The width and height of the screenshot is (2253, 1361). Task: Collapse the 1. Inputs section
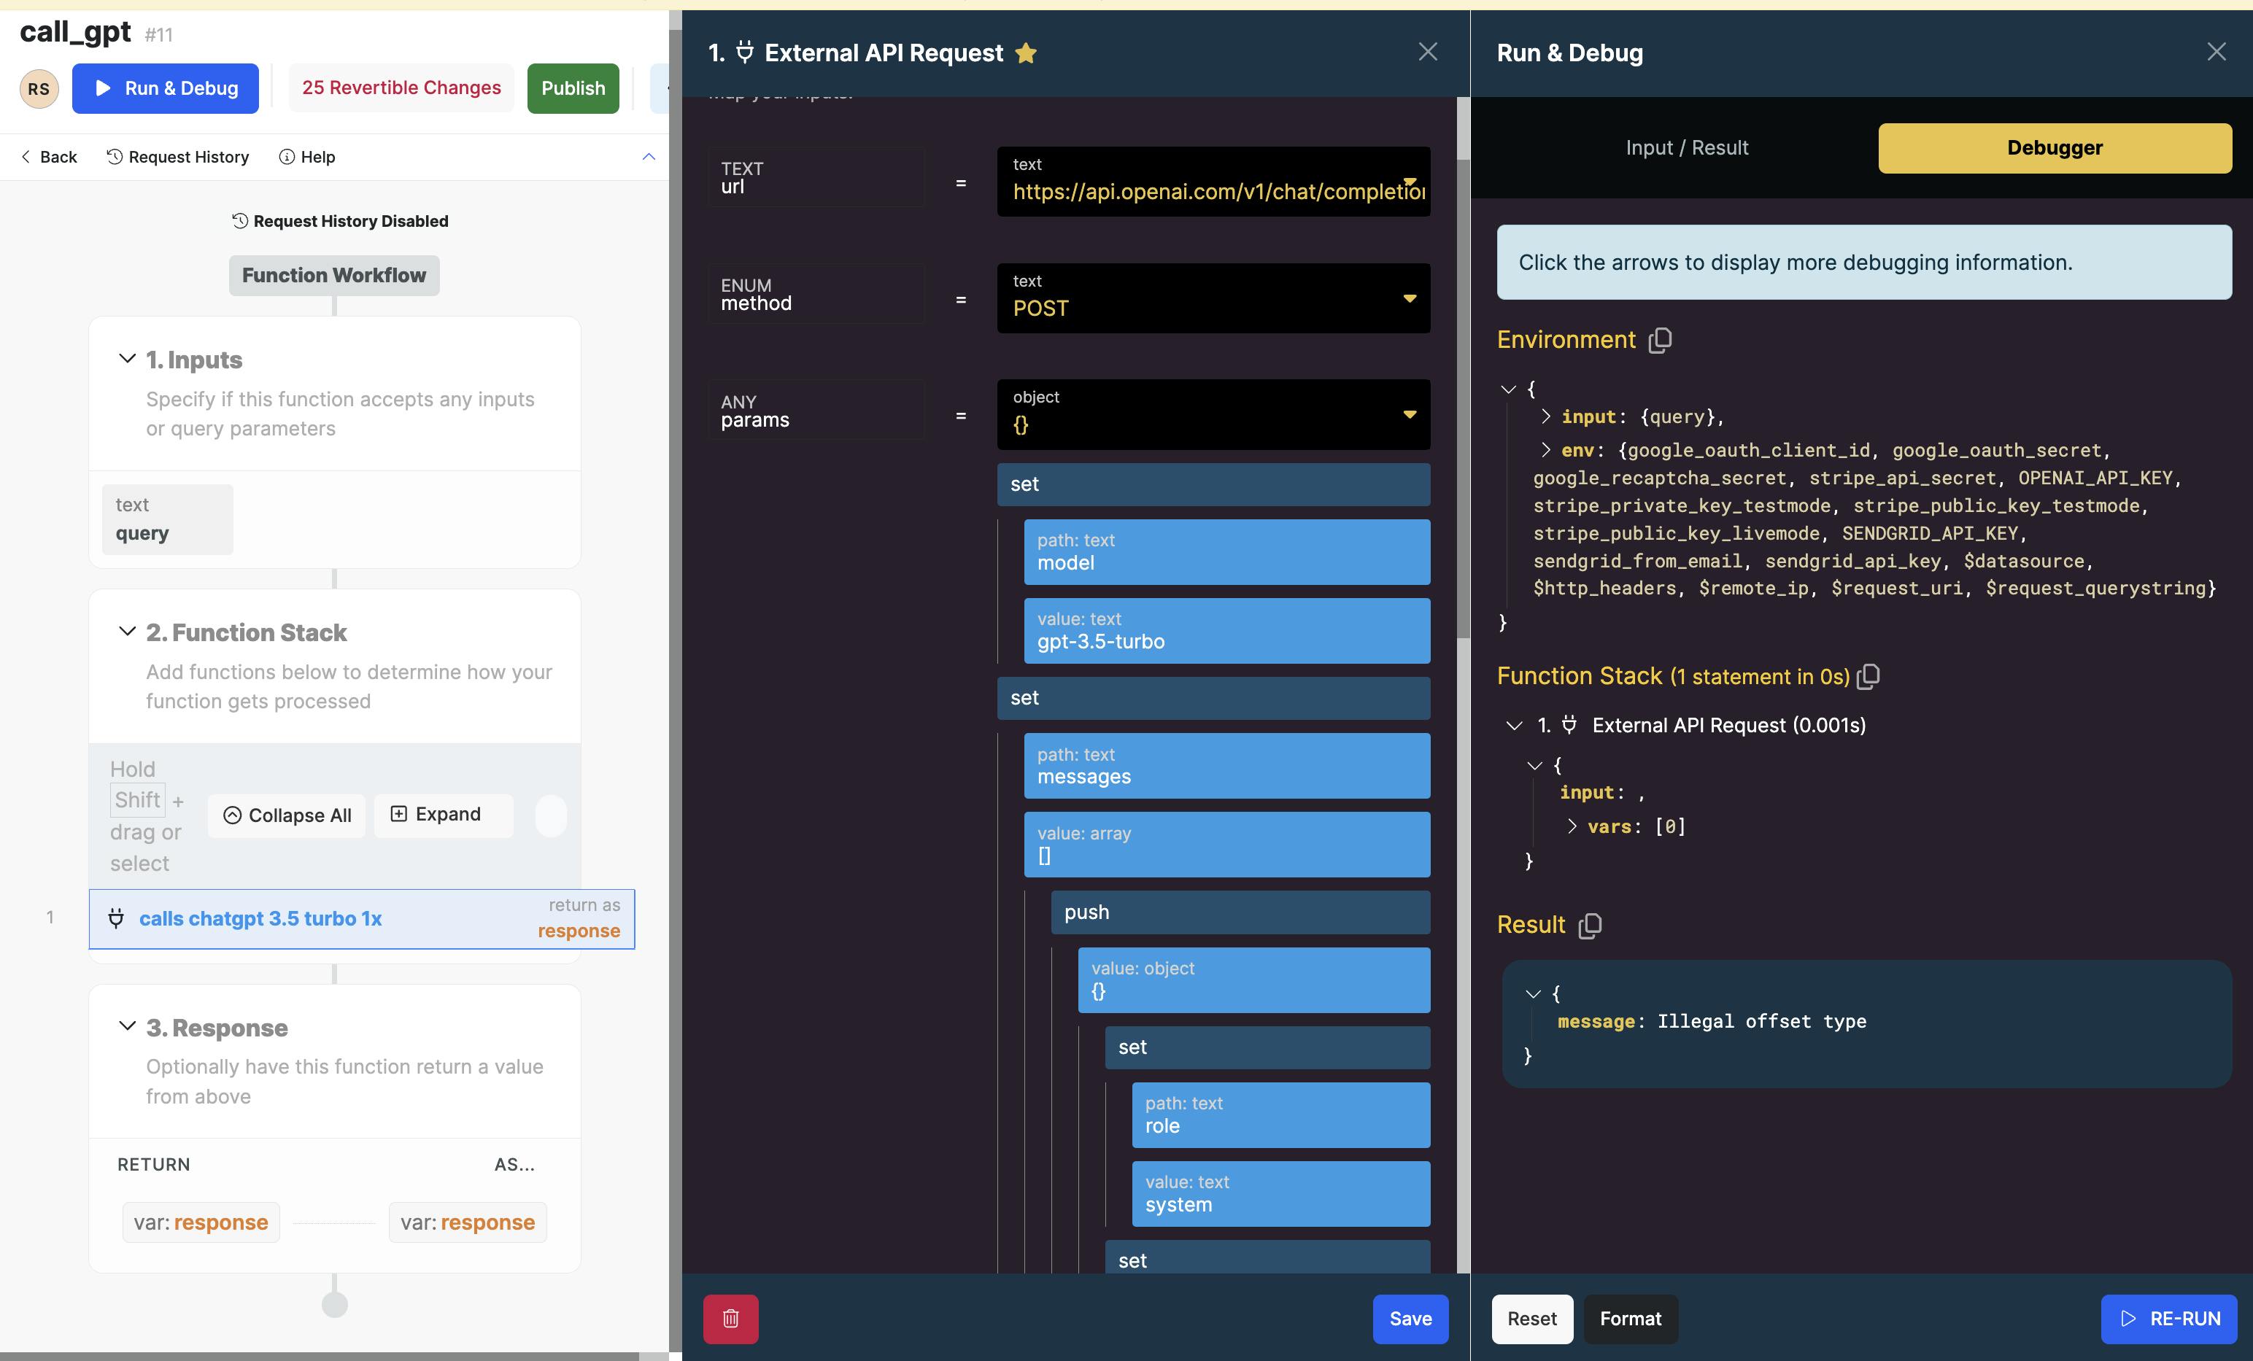pos(127,358)
